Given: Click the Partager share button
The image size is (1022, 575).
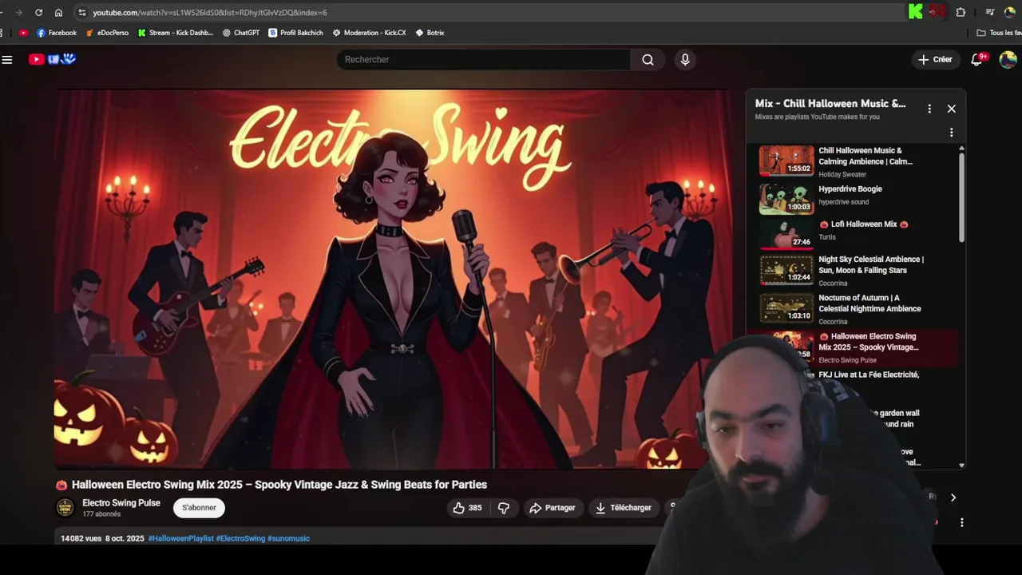Looking at the screenshot, I should pos(553,508).
